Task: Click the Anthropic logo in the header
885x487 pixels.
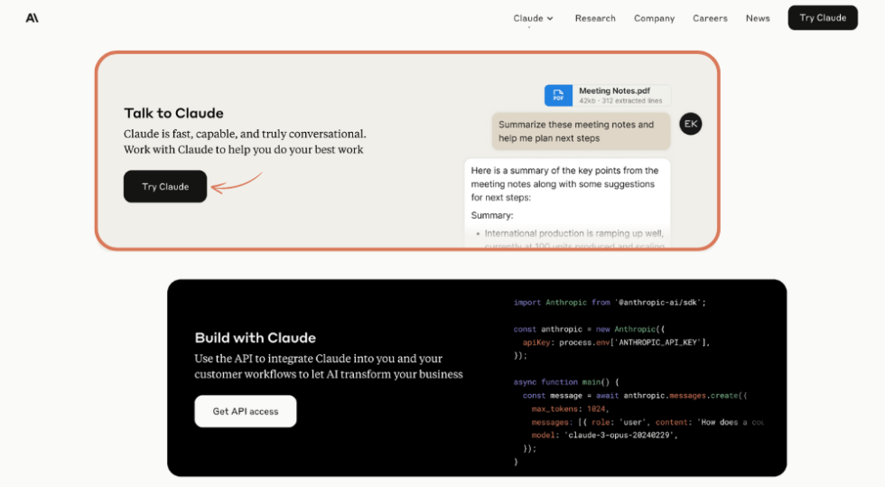Action: 33,18
